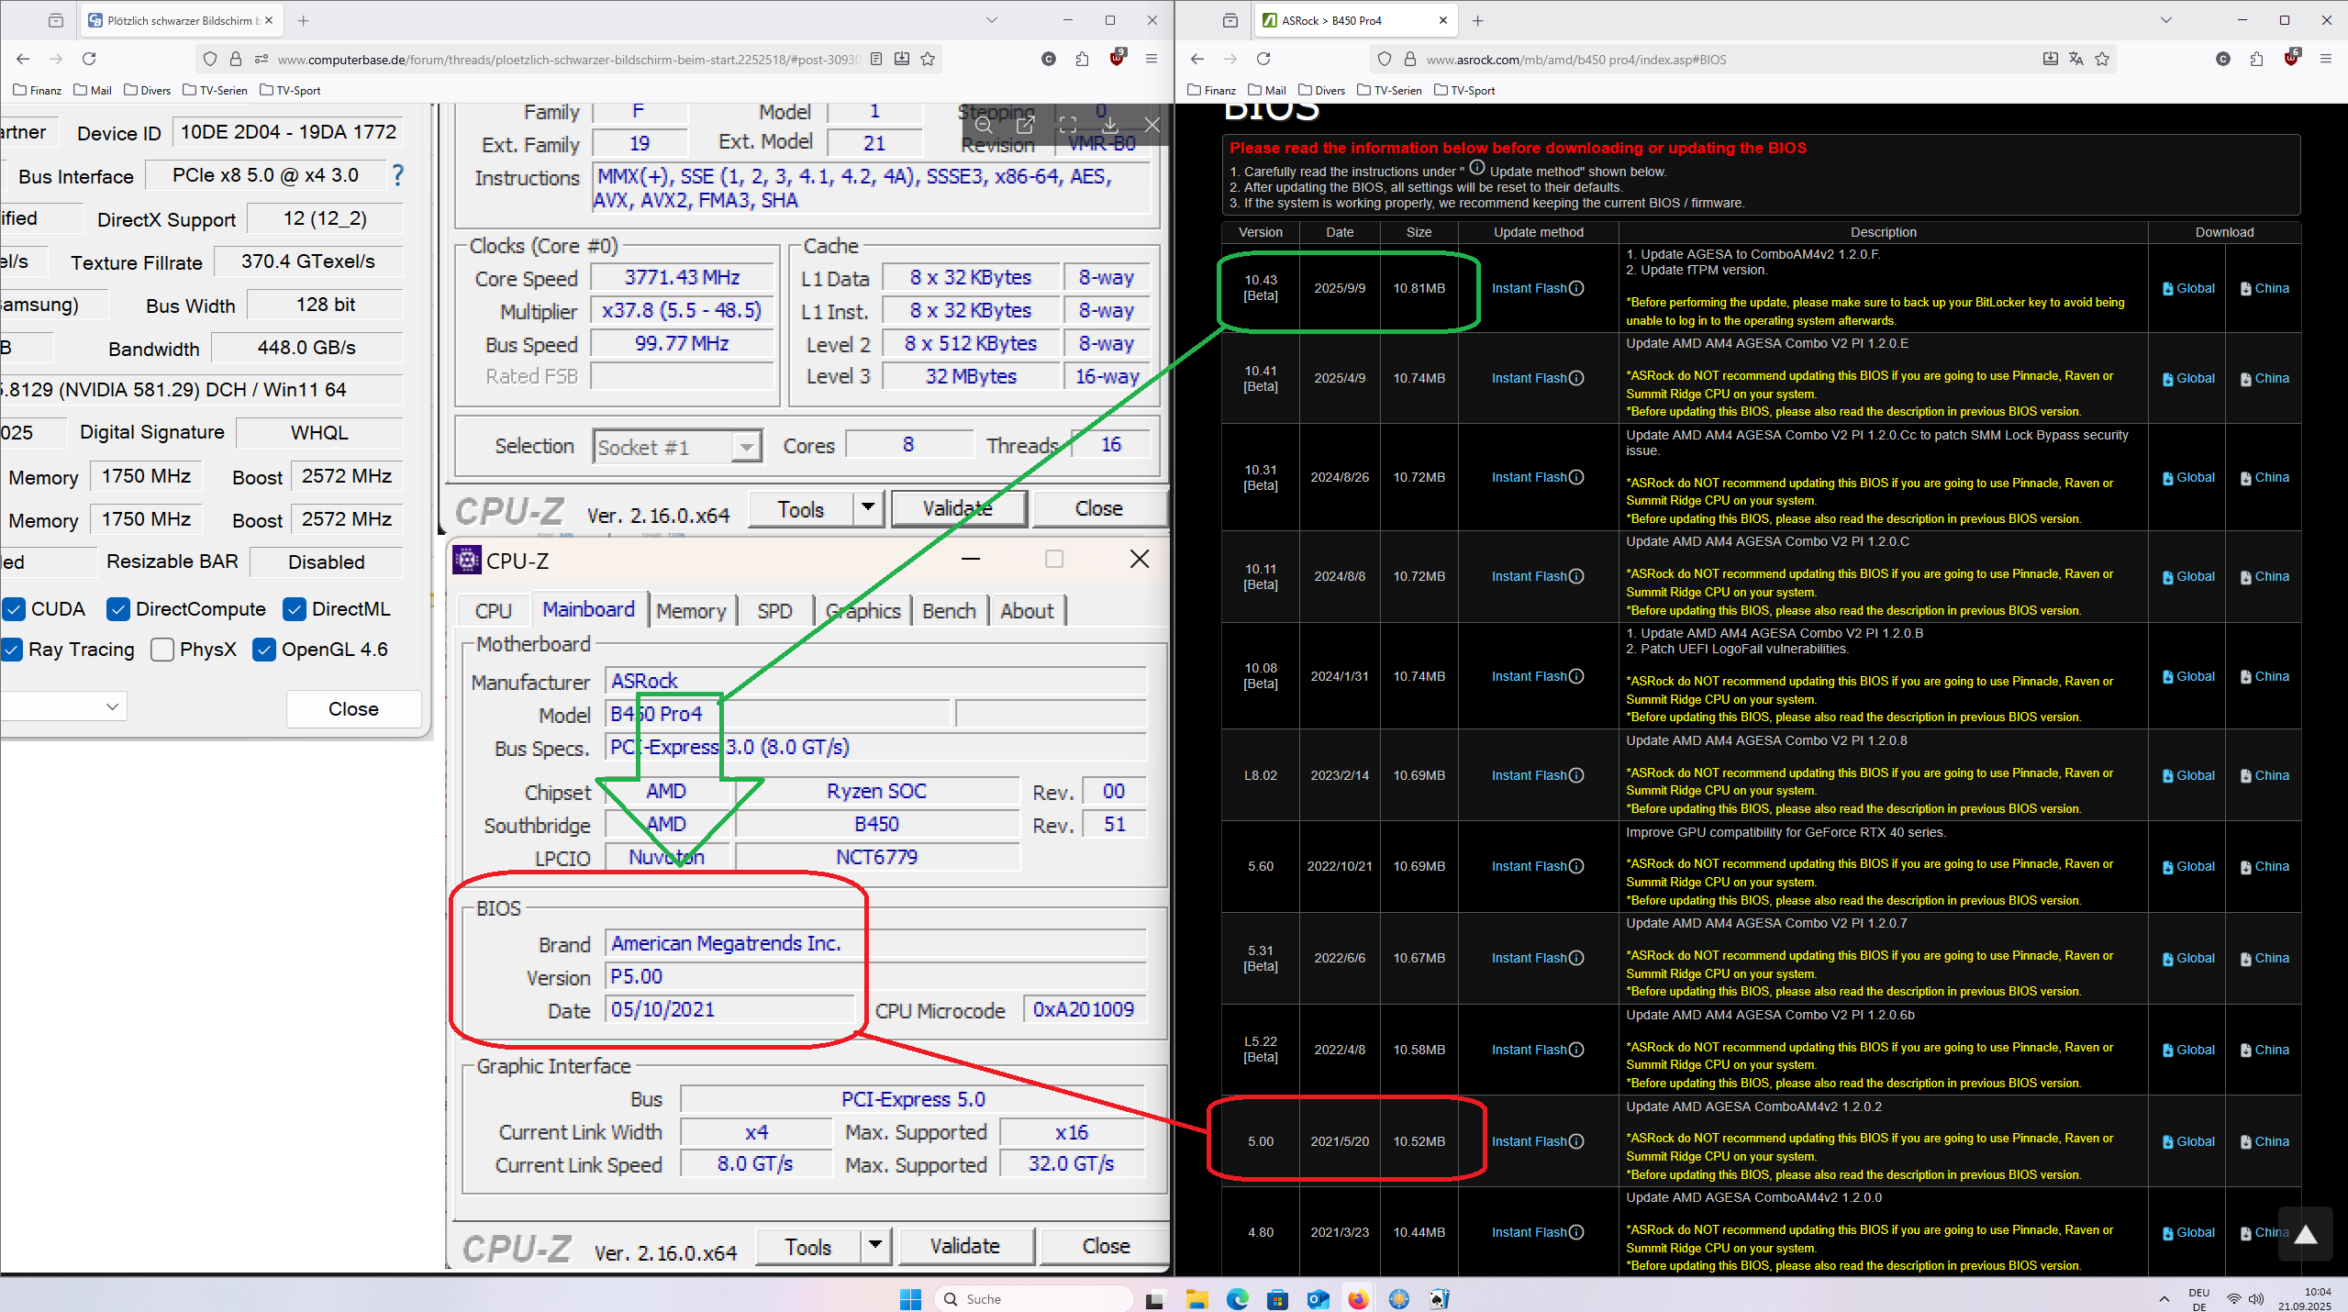
Task: Toggle the DirectML checkbox
Action: pyautogui.click(x=295, y=609)
